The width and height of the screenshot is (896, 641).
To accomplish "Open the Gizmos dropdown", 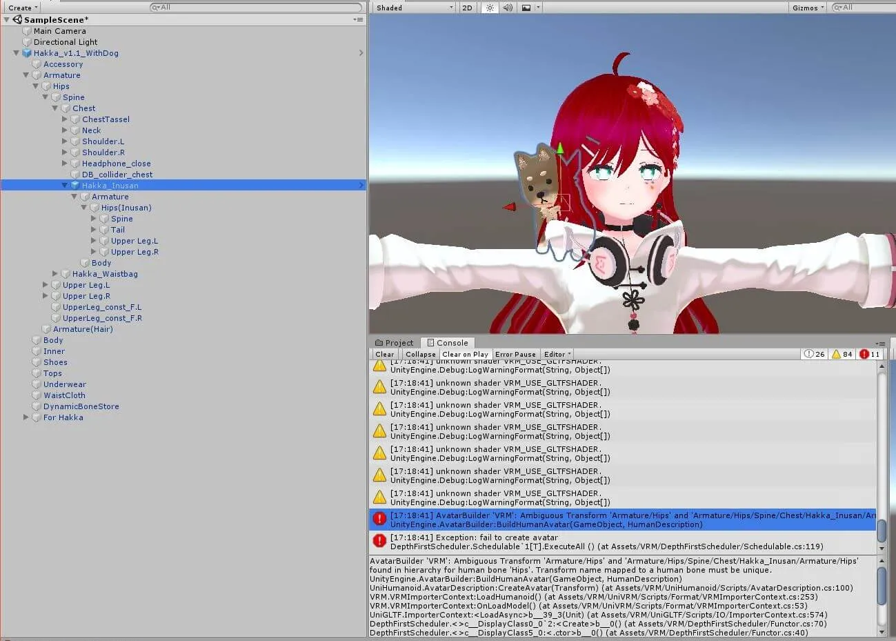I will point(808,8).
